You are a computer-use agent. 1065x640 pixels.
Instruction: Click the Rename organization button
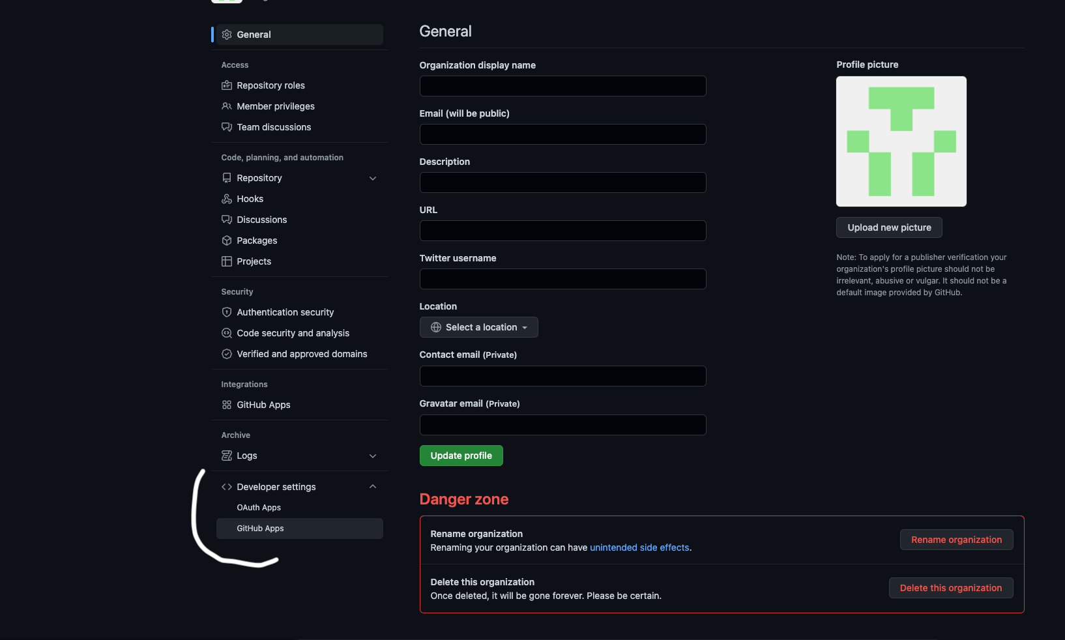tap(956, 540)
